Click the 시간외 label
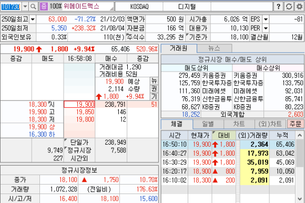The width and height of the screenshot is (305, 203). click(x=79, y=158)
